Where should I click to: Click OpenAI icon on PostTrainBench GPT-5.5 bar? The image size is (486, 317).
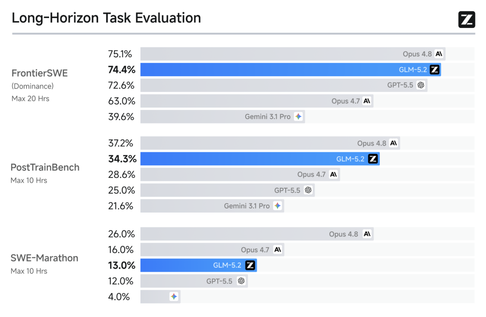(x=308, y=190)
